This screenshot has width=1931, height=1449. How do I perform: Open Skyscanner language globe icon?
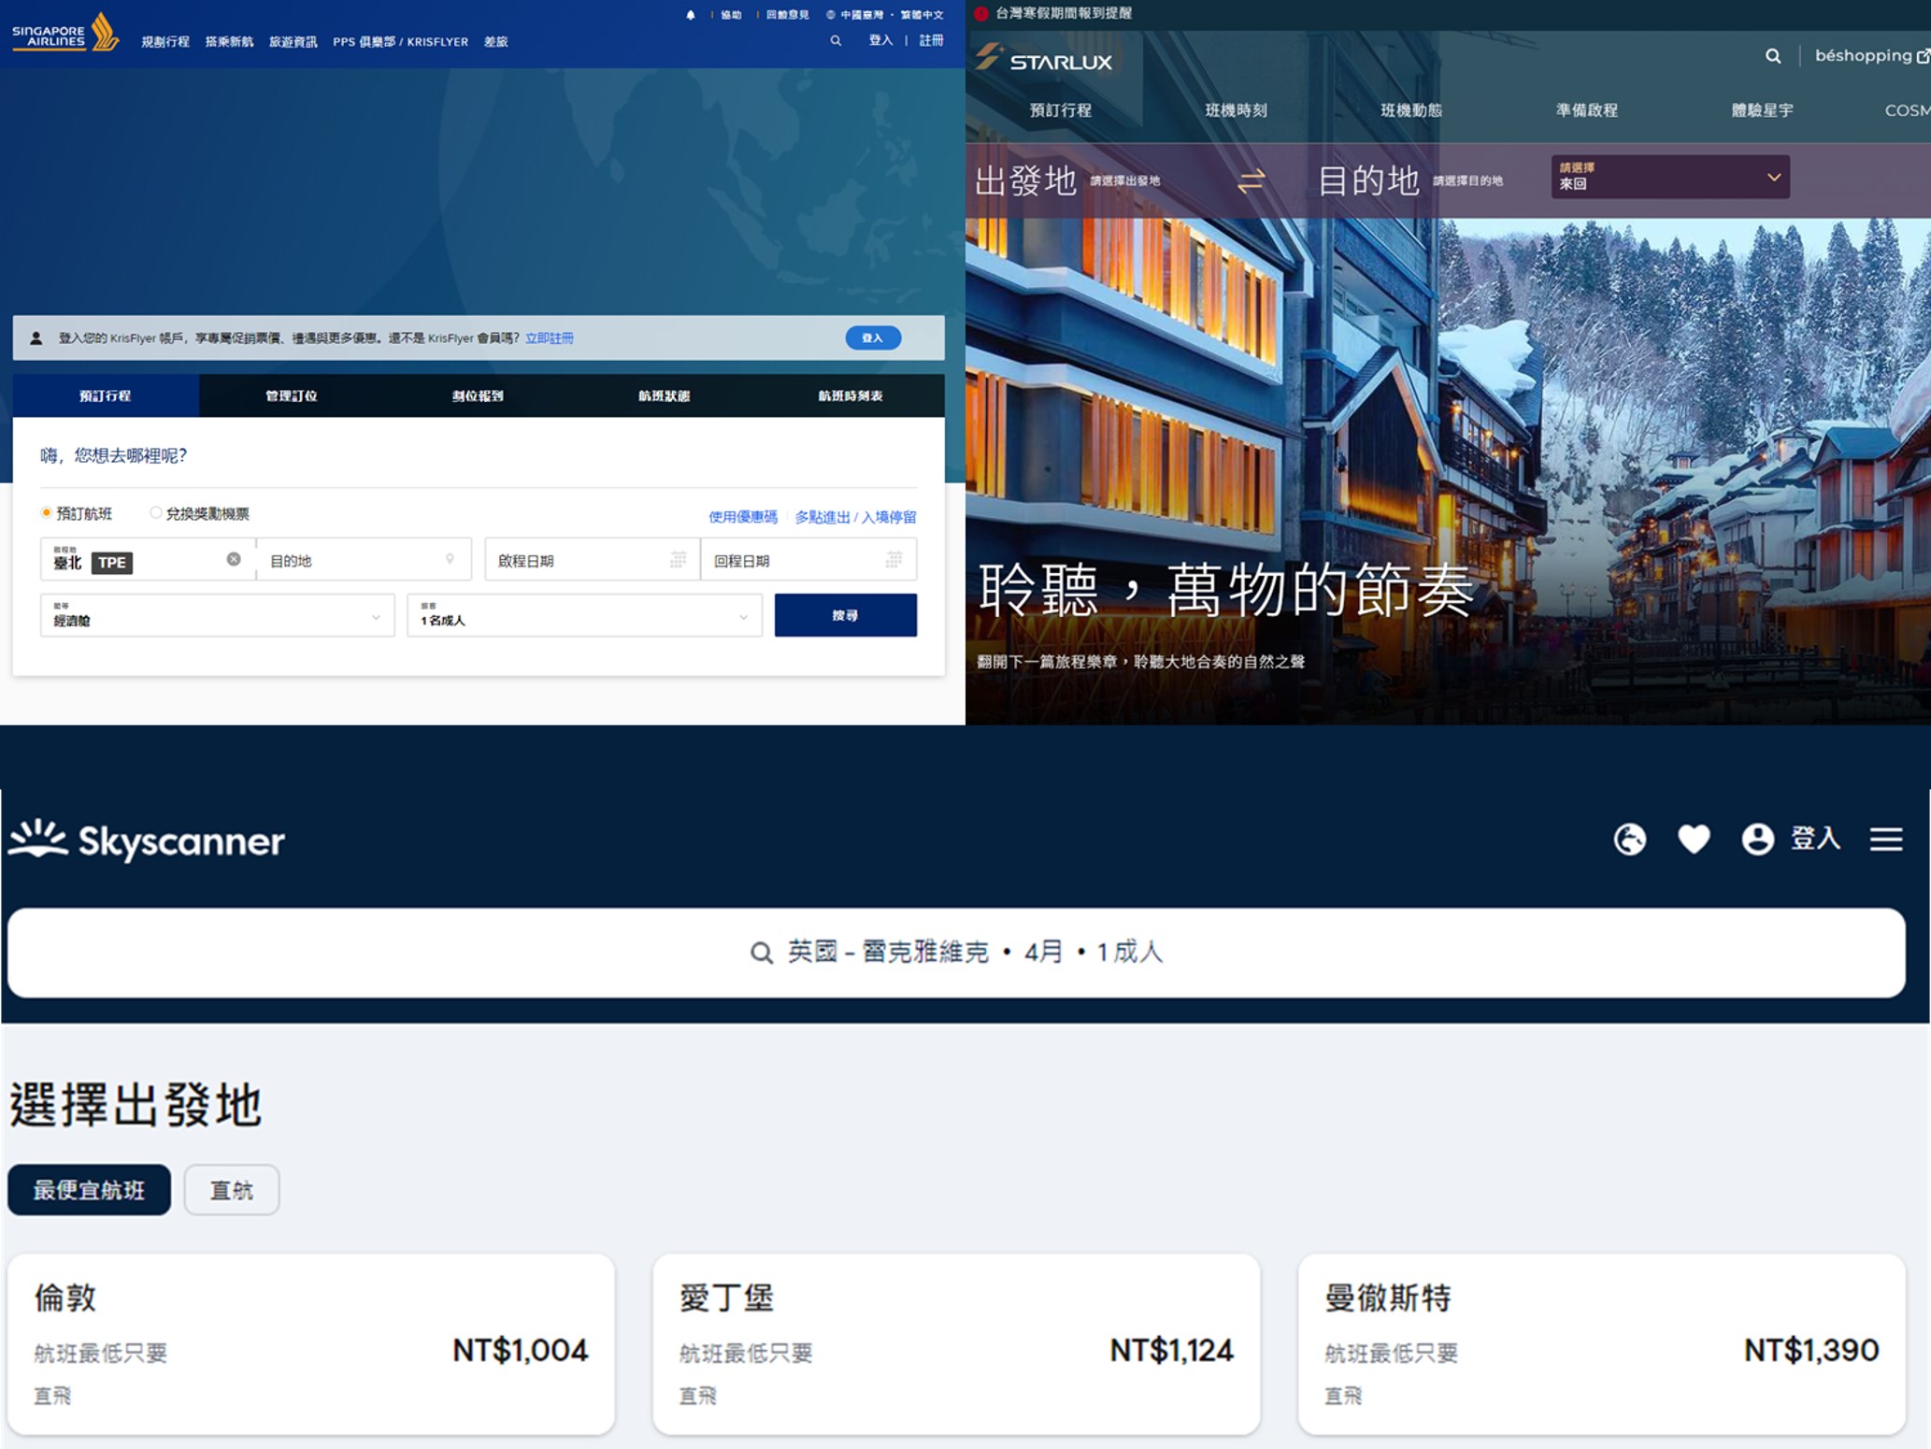[x=1631, y=839]
